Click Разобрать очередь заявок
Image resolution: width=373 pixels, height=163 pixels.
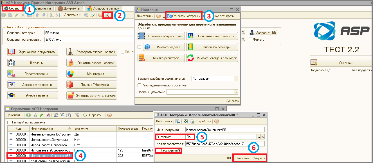(92, 52)
